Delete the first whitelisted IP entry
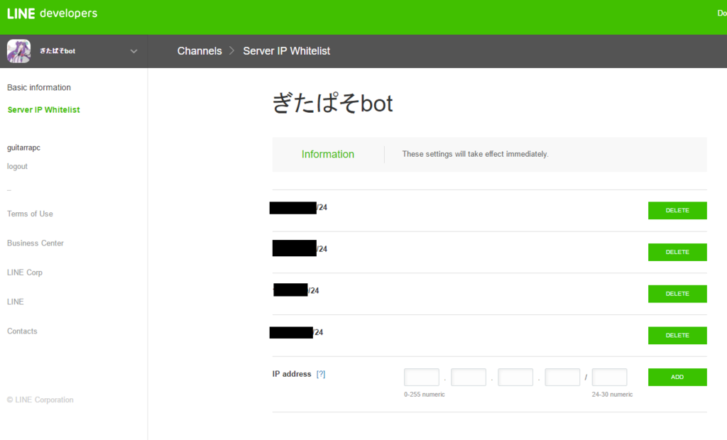Screen dimensions: 727x440 677,211
